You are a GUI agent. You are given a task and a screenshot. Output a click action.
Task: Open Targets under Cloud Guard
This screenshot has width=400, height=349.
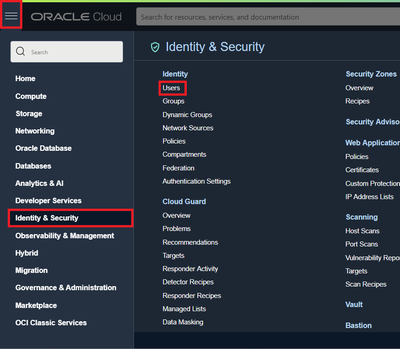[174, 256]
